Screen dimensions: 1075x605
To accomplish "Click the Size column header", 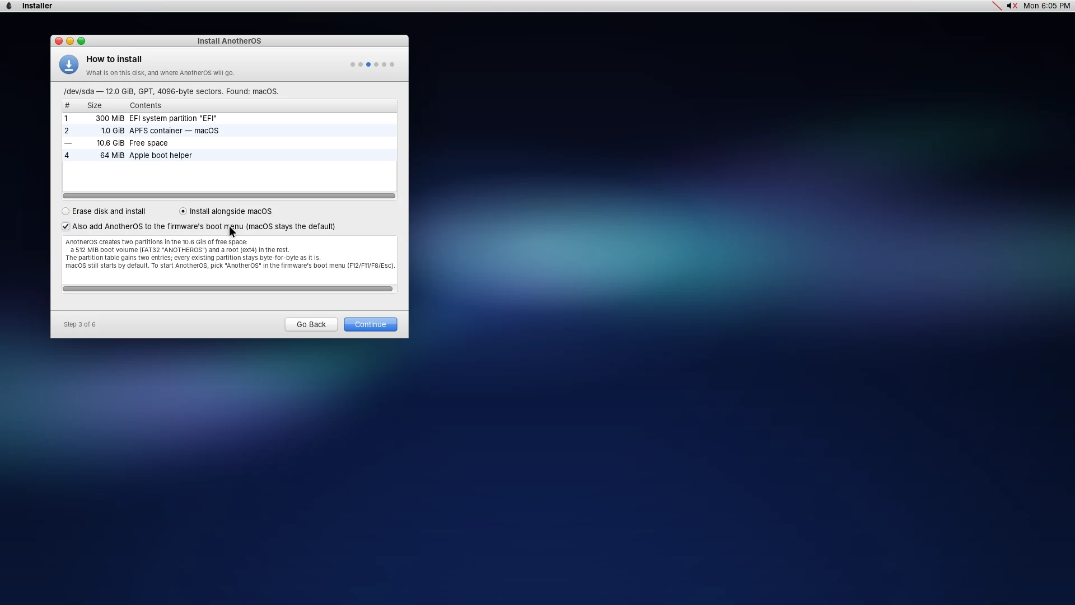I will (94, 105).
